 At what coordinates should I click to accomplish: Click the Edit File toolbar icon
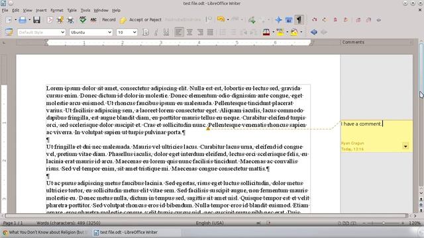(60, 20)
